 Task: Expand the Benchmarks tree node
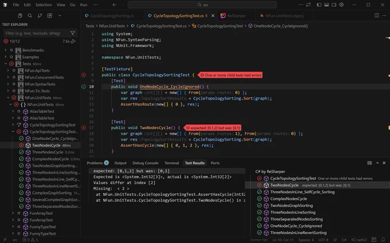coord(6,50)
